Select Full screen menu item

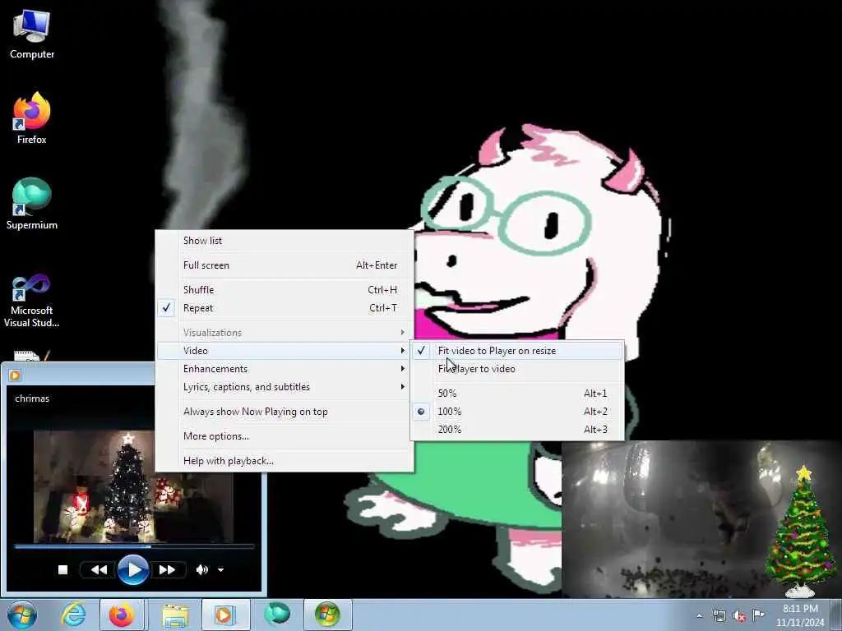click(x=285, y=265)
